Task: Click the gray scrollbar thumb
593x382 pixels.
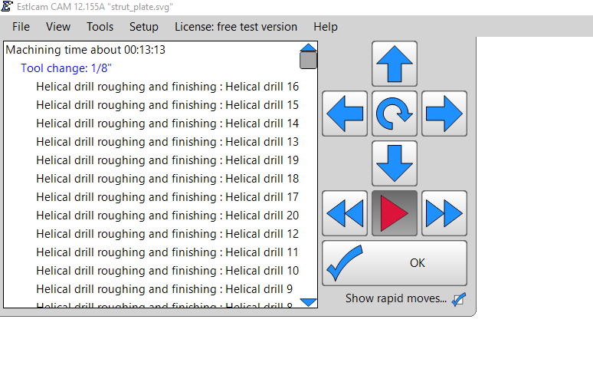Action: (x=308, y=60)
